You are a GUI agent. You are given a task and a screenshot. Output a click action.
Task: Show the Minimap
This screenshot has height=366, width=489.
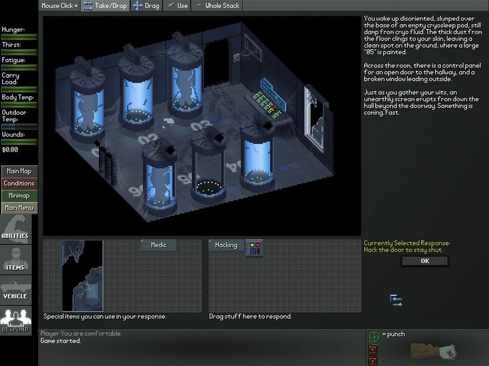[19, 196]
